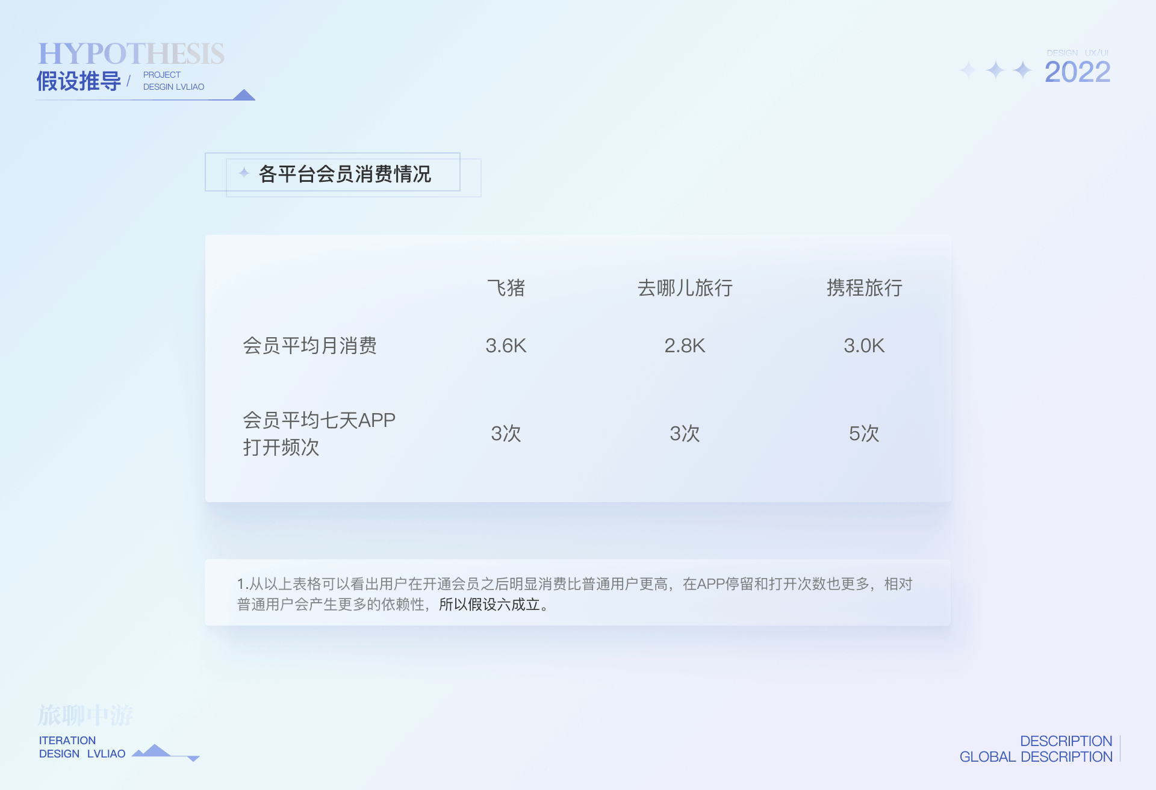
Task: Click the ITERATION footer label
Action: pyautogui.click(x=67, y=741)
